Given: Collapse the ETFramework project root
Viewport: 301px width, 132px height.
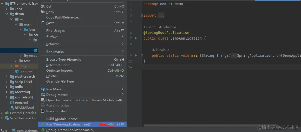Looking at the screenshot, I should [x=2, y=3].
